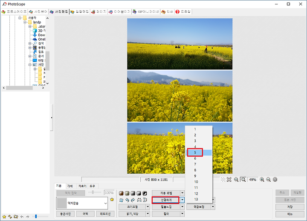Click the 49% zoom level field

click(252, 180)
